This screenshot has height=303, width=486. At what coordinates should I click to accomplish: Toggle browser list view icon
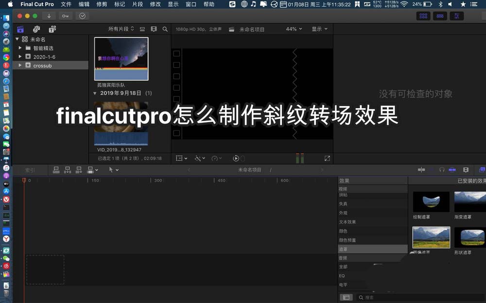142,29
